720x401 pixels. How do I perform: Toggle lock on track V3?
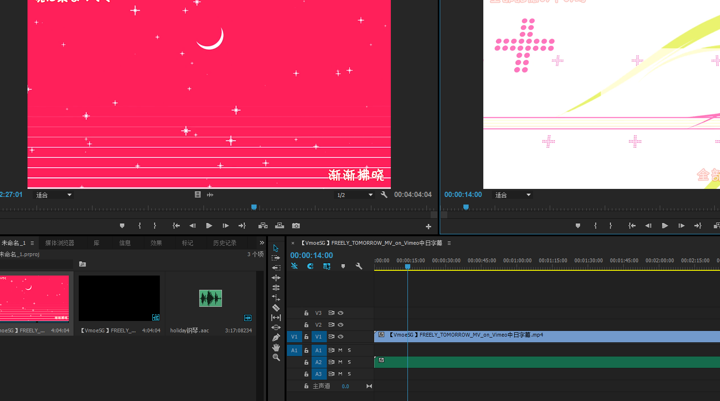(306, 313)
